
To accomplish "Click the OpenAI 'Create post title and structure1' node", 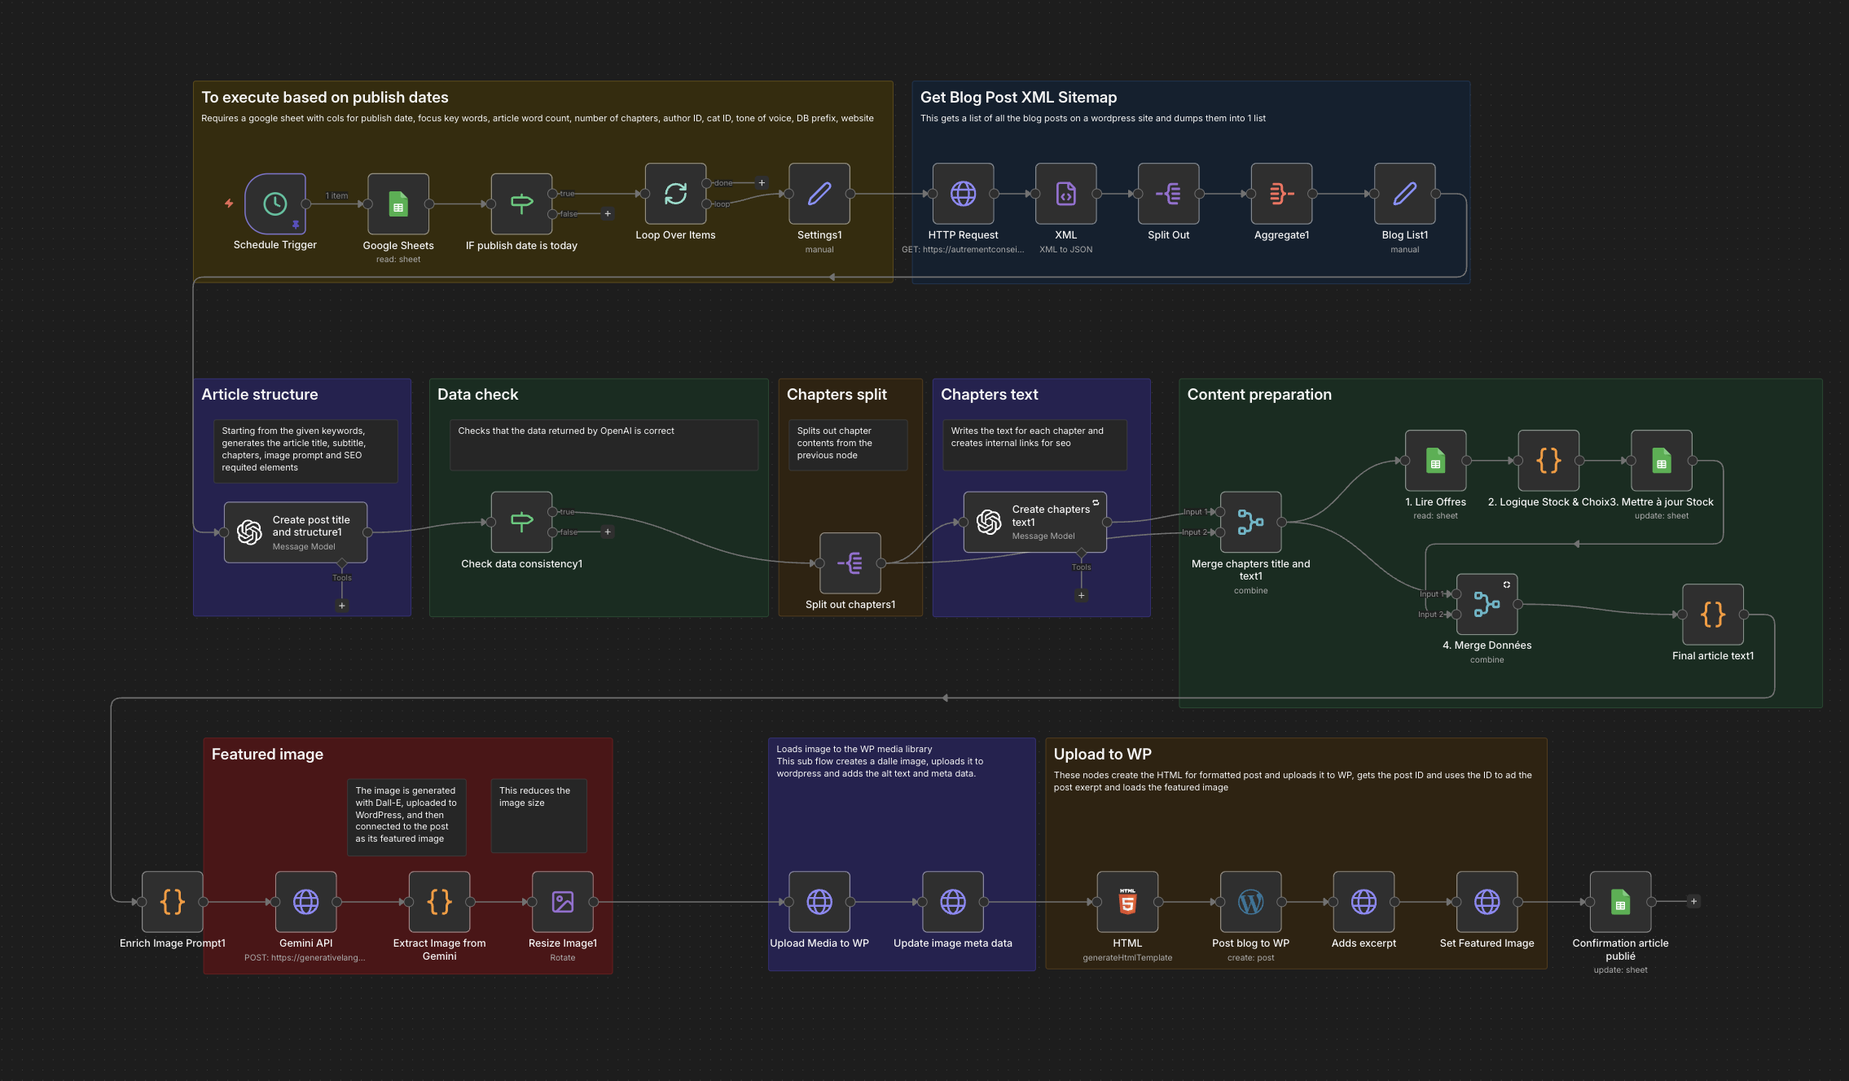I will click(x=295, y=532).
